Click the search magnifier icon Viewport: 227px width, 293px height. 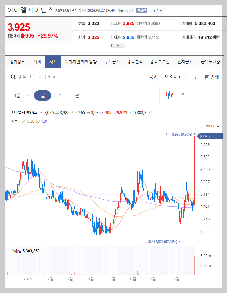click(x=13, y=77)
